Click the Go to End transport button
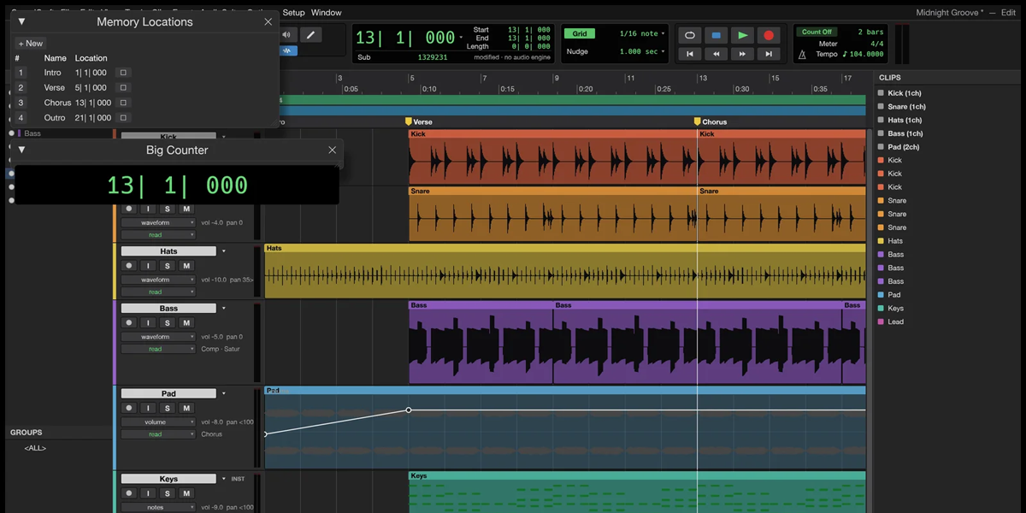 point(769,54)
